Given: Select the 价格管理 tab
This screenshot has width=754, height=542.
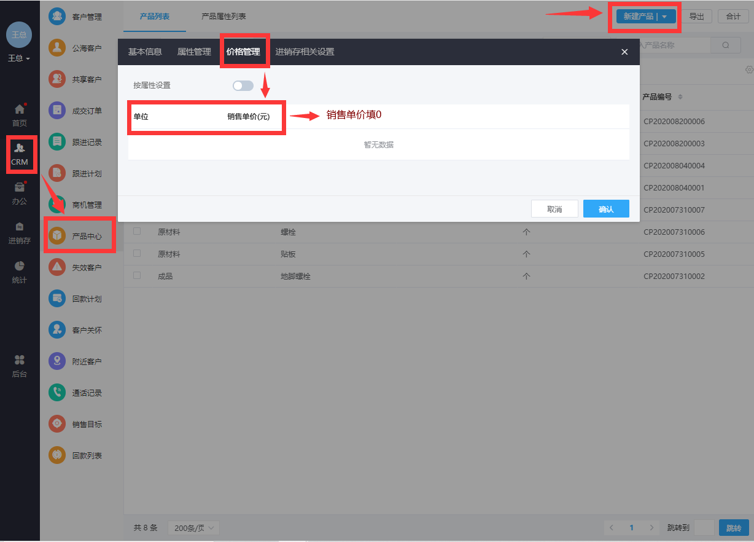Looking at the screenshot, I should [x=243, y=52].
